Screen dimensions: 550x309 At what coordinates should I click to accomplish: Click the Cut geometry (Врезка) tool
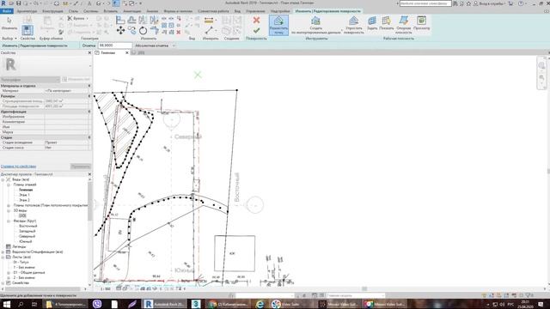(x=77, y=18)
